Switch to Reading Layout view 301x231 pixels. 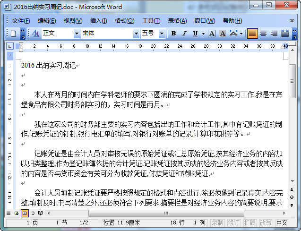pos(40,213)
